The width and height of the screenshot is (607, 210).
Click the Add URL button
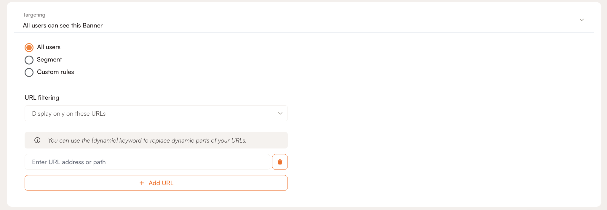pyautogui.click(x=156, y=183)
